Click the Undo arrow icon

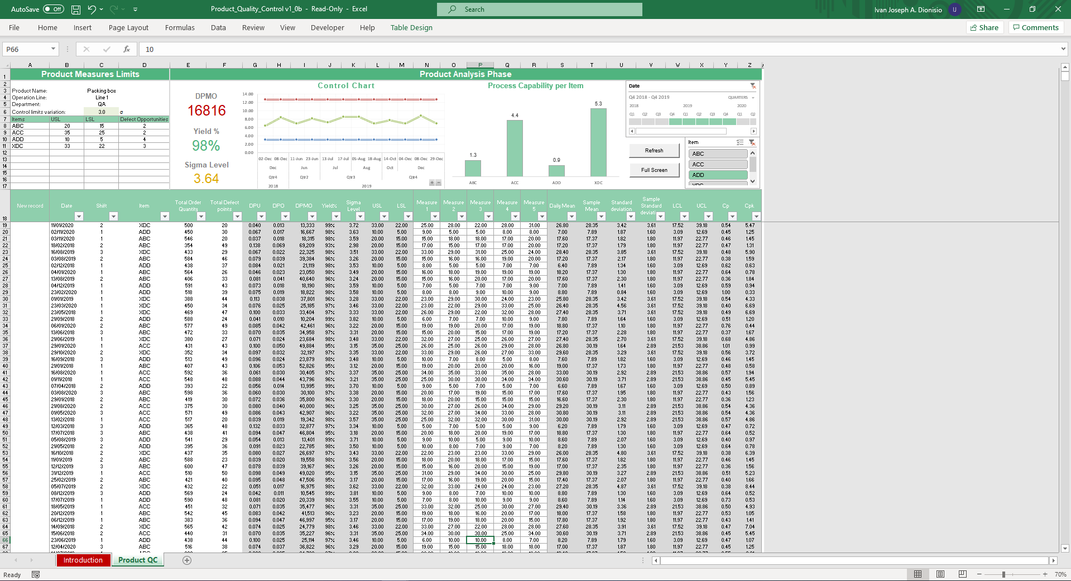[92, 9]
